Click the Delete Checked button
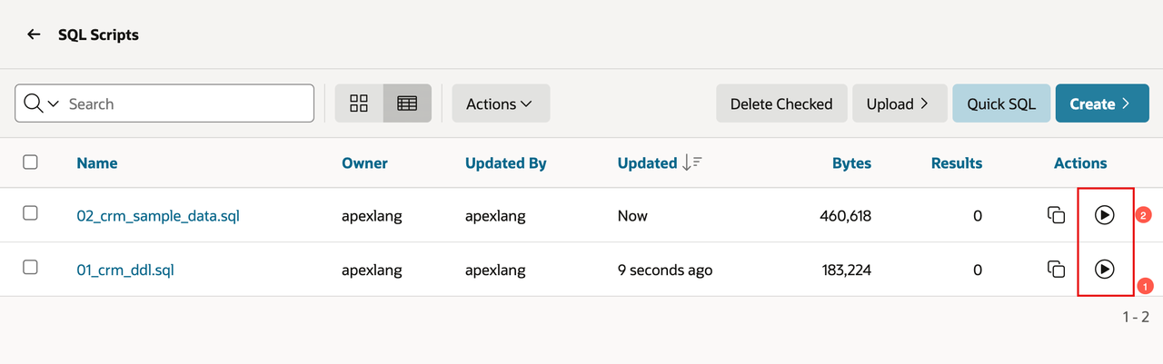 coord(781,103)
